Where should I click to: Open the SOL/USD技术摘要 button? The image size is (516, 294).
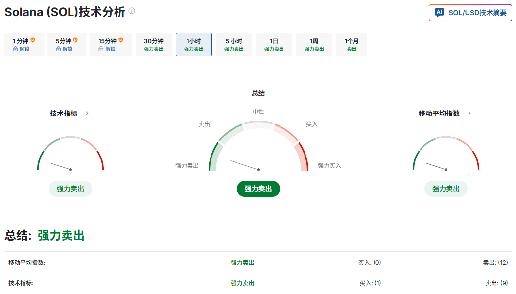tap(470, 13)
